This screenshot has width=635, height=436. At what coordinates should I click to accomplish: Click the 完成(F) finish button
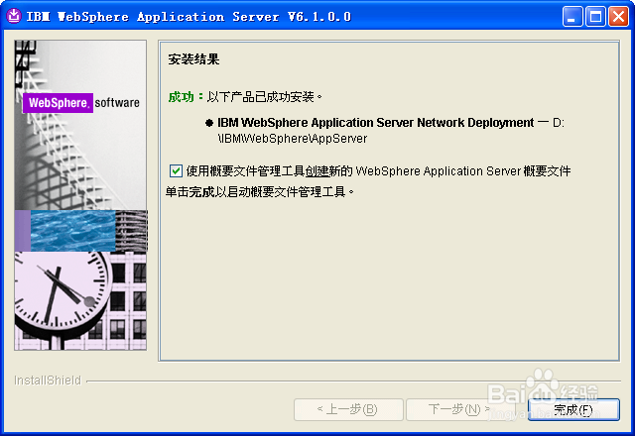pyautogui.click(x=573, y=409)
